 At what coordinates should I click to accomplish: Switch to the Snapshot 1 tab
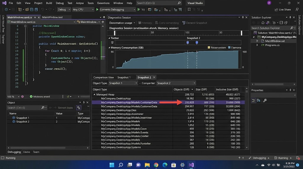click(124, 77)
